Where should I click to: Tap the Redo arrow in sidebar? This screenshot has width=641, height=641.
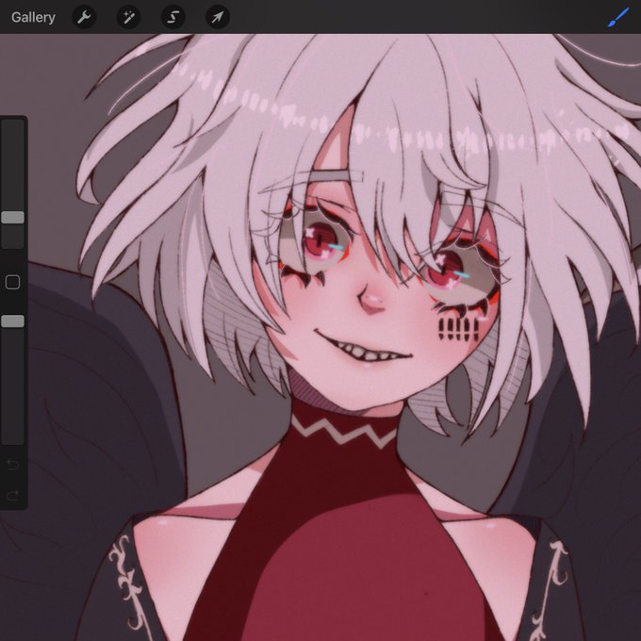click(x=12, y=496)
